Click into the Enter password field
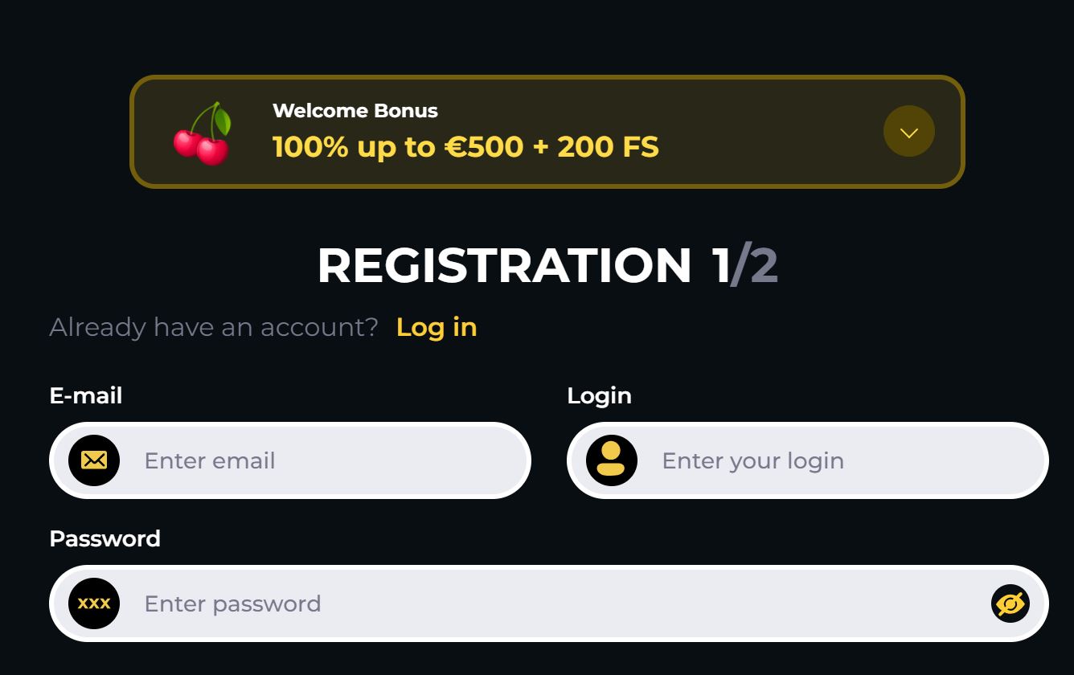The width and height of the screenshot is (1074, 675). click(x=555, y=603)
